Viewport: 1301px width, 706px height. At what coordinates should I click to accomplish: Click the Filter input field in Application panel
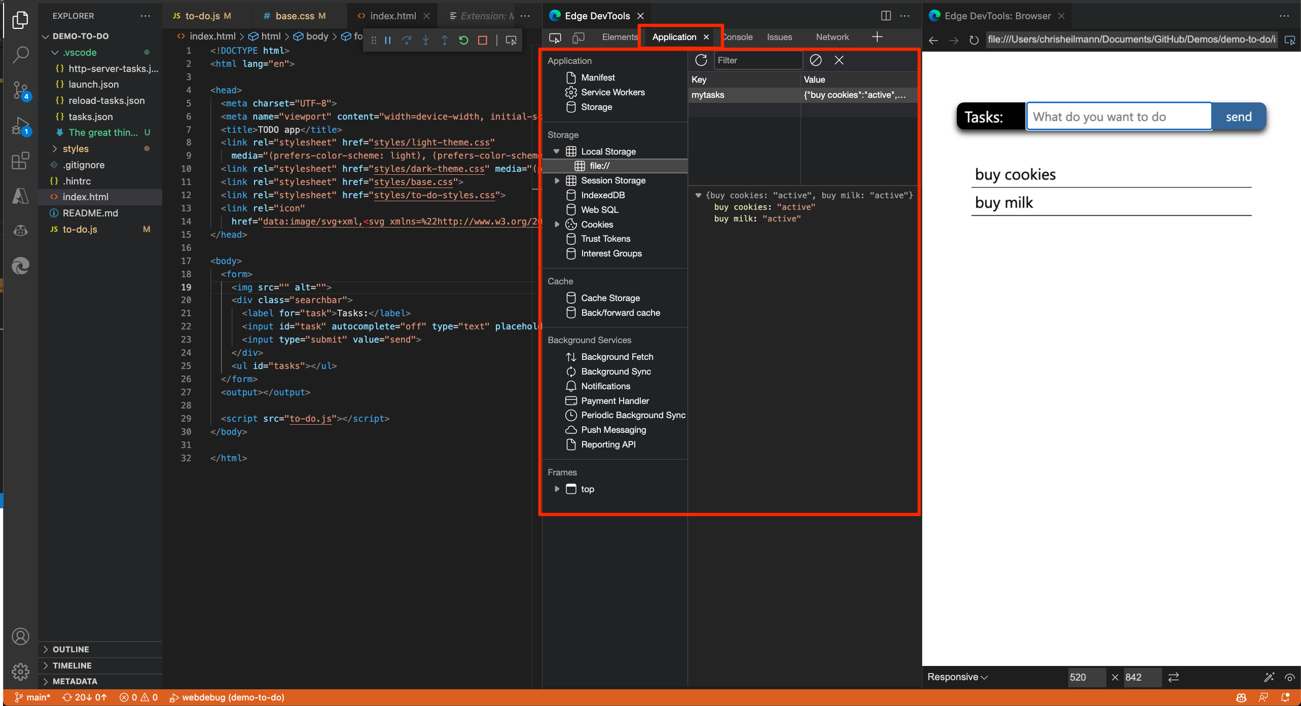tap(756, 60)
